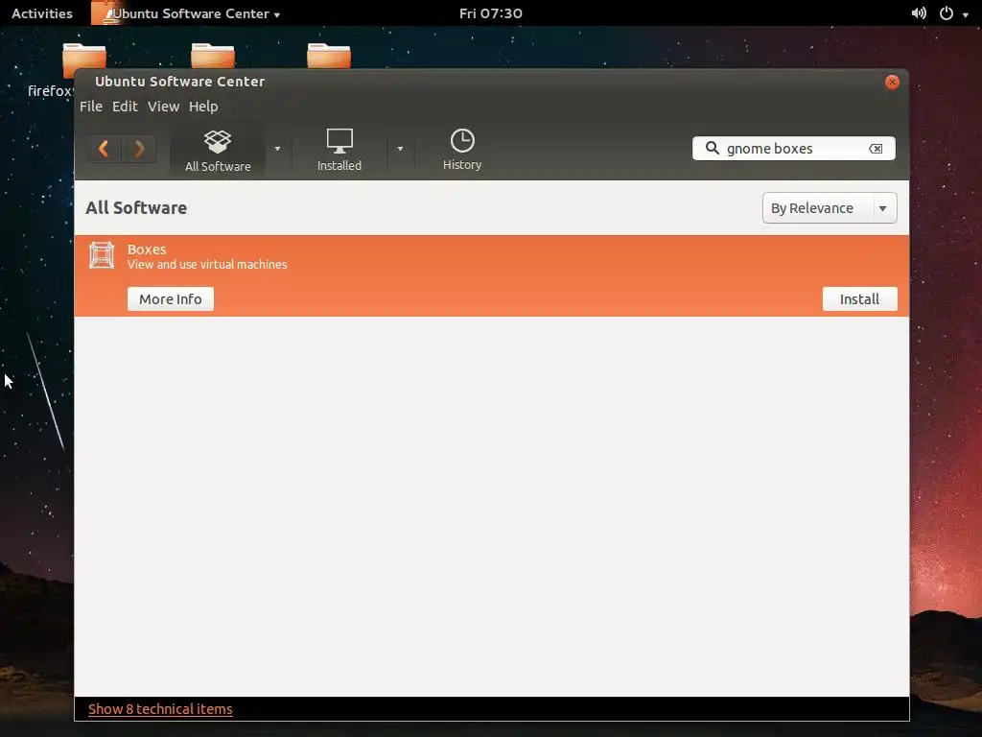Viewport: 982px width, 737px height.
Task: Show the Installed software view
Action: 339,151
